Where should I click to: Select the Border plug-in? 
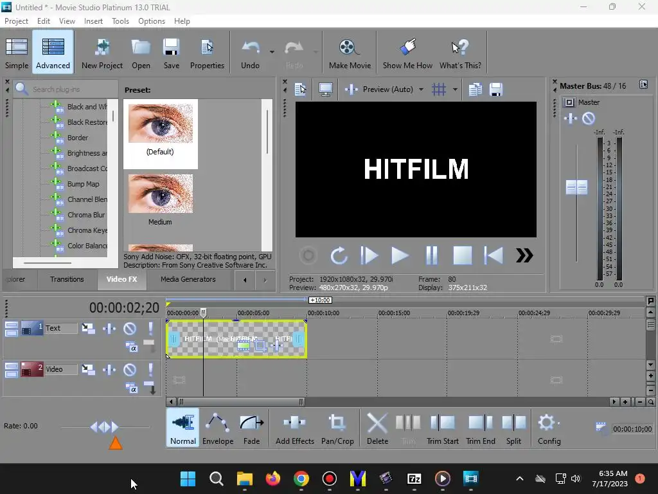tap(78, 138)
